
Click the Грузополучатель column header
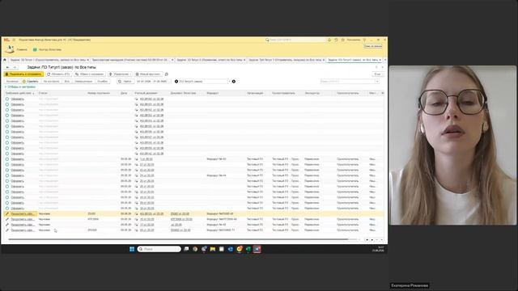point(348,93)
